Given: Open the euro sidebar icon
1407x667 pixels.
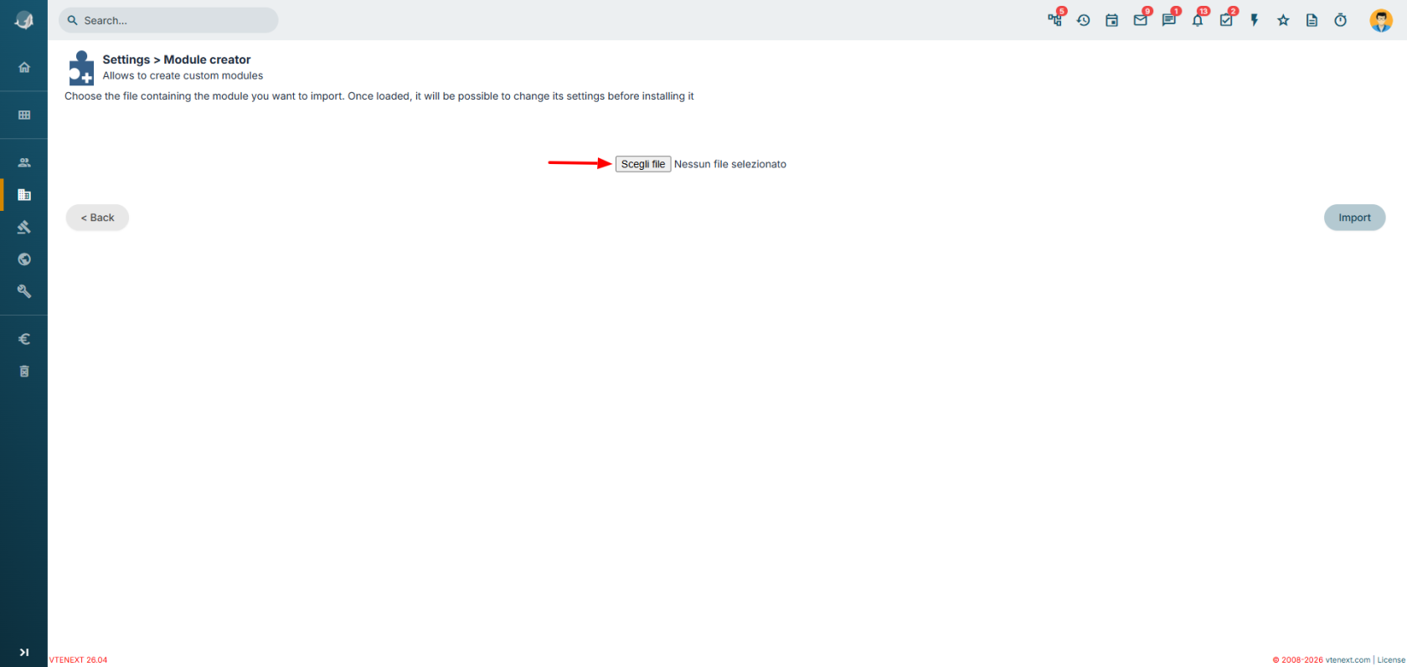Looking at the screenshot, I should pos(24,339).
